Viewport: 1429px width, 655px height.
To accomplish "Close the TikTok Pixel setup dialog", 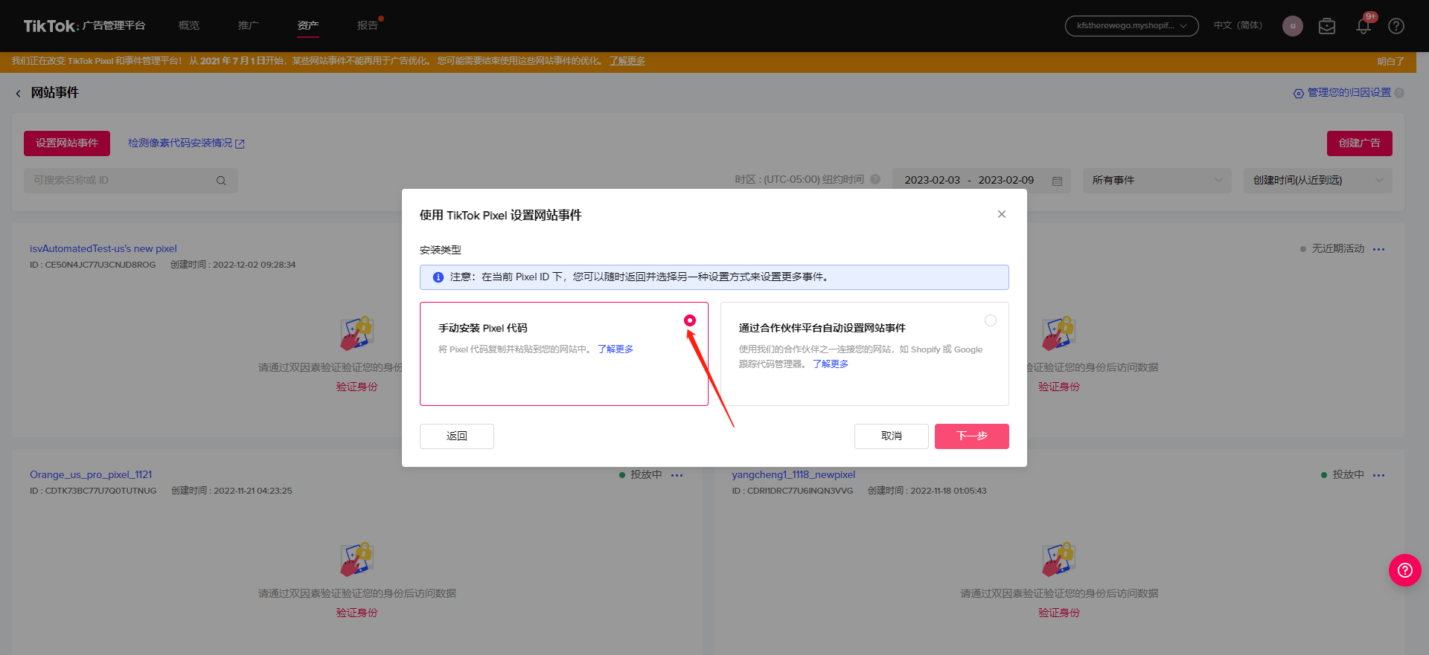I will tap(1002, 214).
